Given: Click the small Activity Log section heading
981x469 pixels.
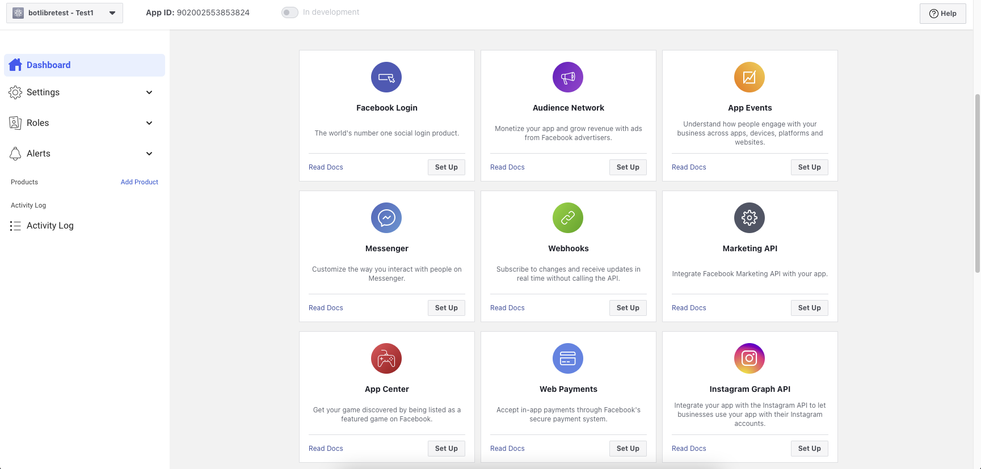Looking at the screenshot, I should pos(28,205).
